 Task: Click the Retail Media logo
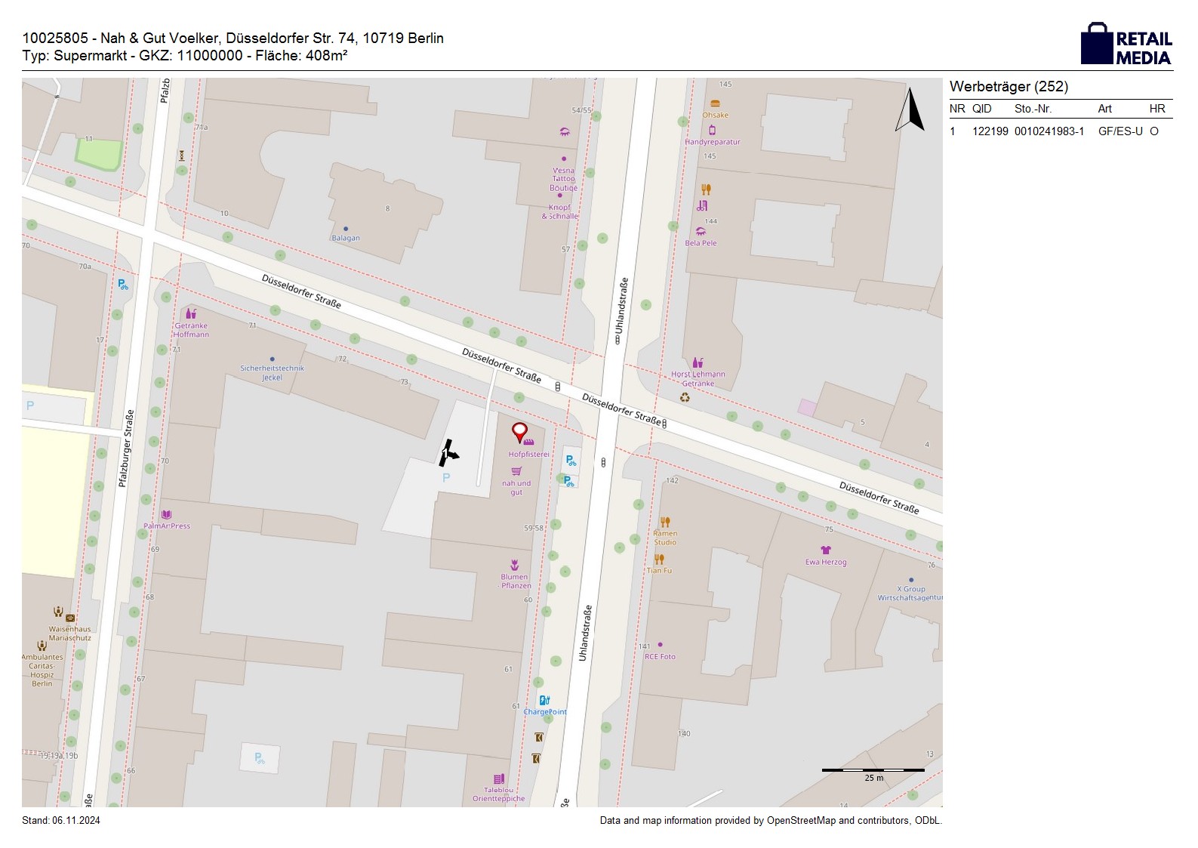pos(1126,44)
